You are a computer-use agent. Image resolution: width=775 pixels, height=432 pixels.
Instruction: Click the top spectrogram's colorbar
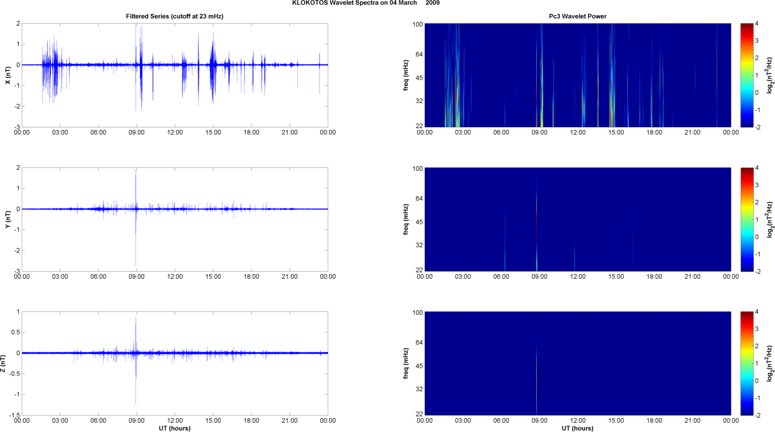coord(747,75)
